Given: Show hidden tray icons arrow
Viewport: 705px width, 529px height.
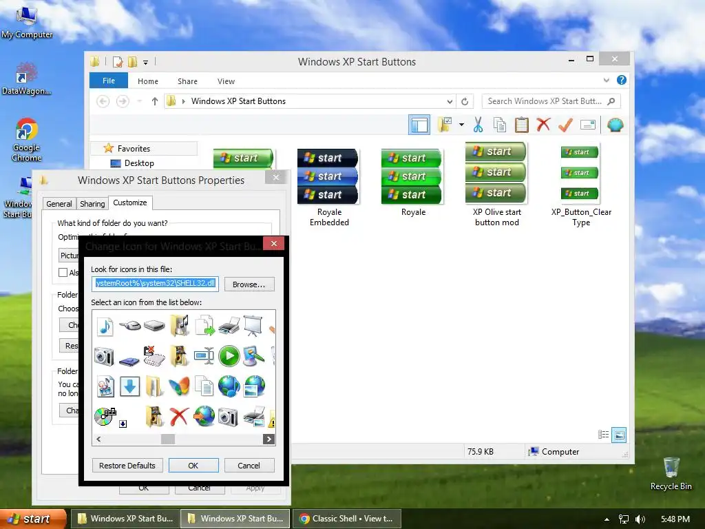Looking at the screenshot, I should [607, 519].
